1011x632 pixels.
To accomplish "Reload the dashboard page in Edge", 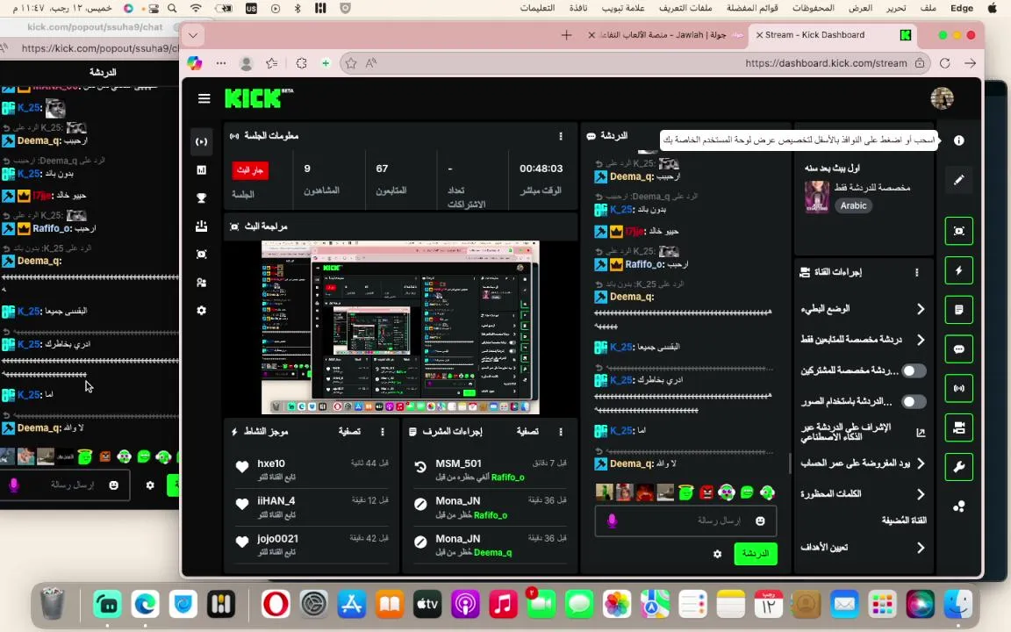I will [x=944, y=63].
